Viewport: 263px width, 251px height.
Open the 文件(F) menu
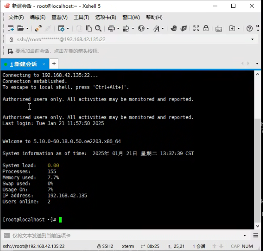click(x=16, y=18)
